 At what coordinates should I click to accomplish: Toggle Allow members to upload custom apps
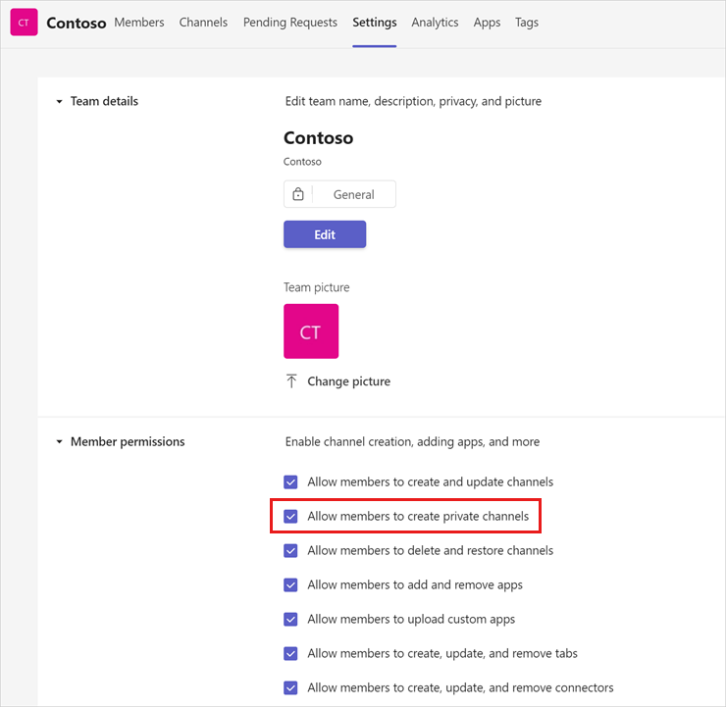[x=290, y=619]
